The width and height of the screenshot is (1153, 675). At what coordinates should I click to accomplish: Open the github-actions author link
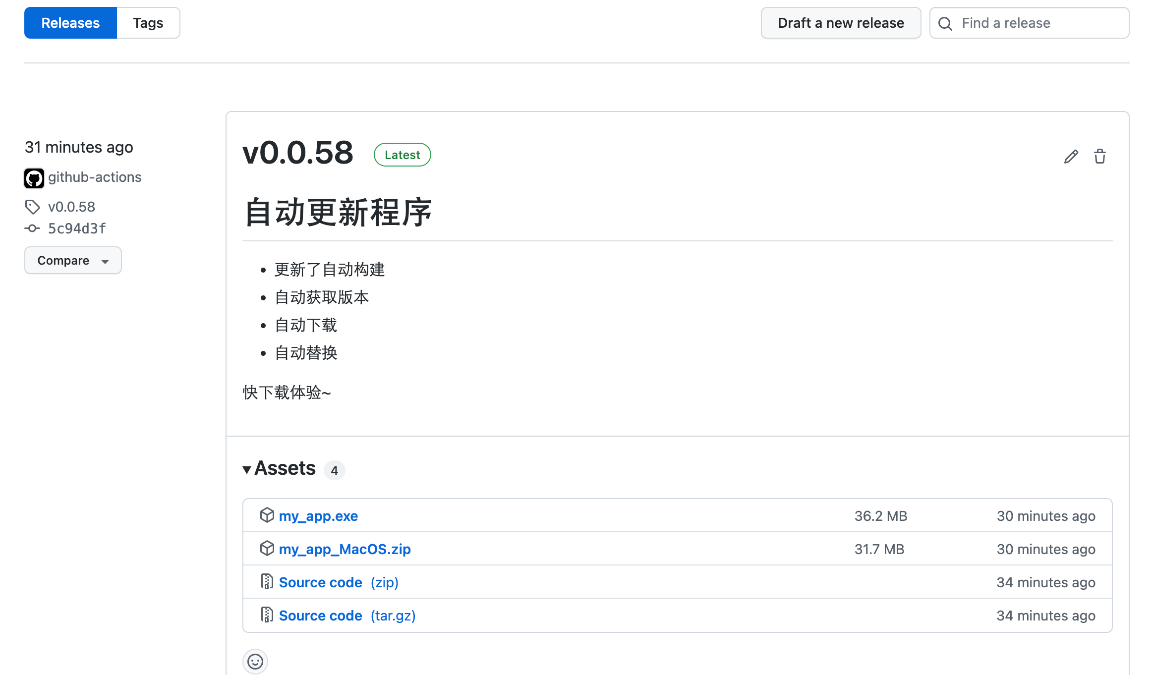95,177
